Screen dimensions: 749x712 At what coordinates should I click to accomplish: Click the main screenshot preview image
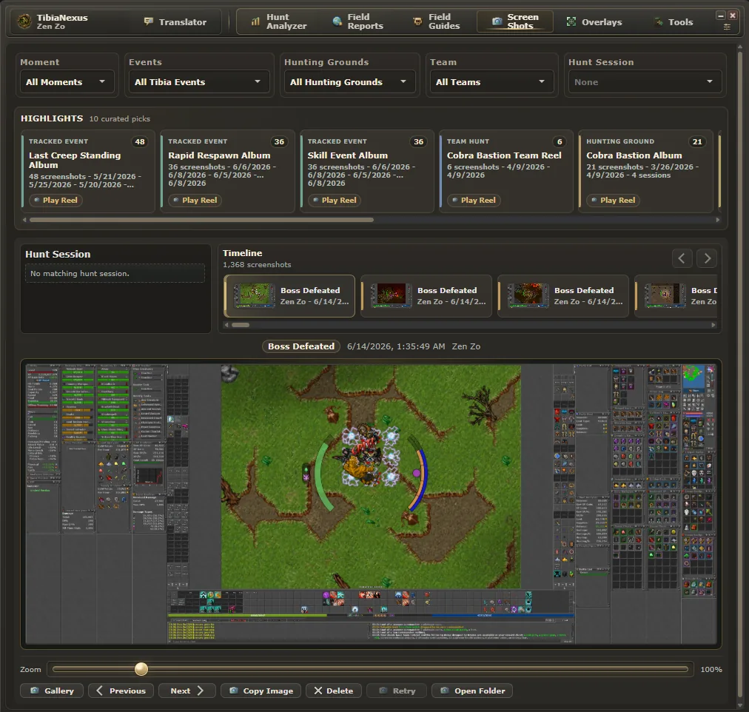[371, 504]
